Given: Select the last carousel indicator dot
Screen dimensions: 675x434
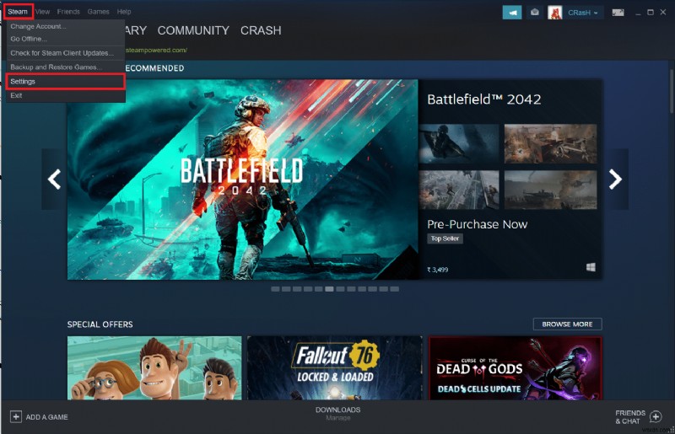Looking at the screenshot, I should coord(394,289).
